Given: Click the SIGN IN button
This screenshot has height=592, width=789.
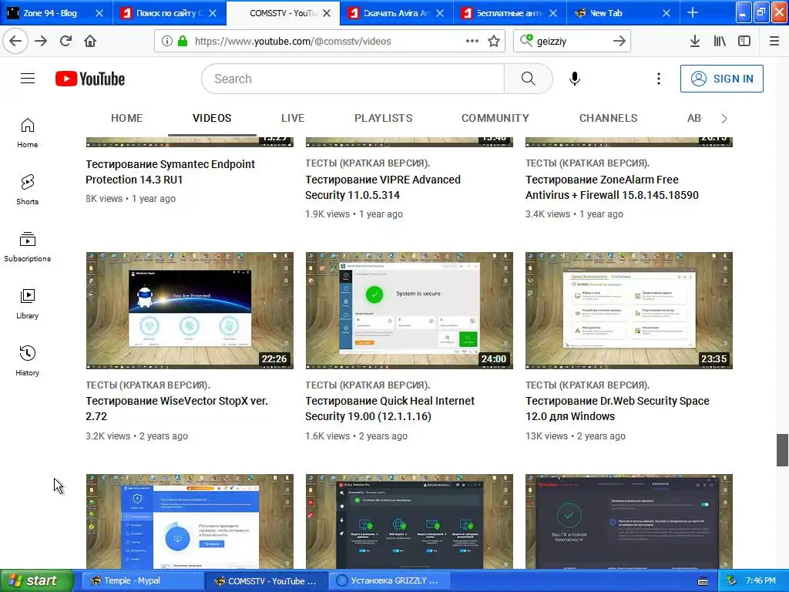Looking at the screenshot, I should click(721, 79).
